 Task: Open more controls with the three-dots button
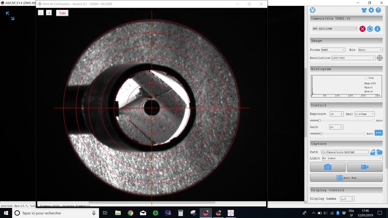pos(379,133)
